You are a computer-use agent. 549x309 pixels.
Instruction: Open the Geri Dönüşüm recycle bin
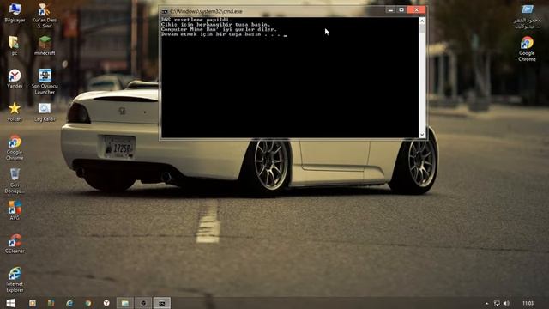click(15, 181)
